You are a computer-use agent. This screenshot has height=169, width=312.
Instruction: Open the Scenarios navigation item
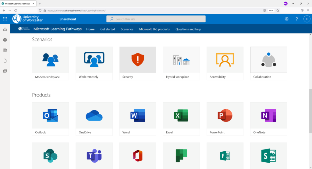pyautogui.click(x=127, y=29)
